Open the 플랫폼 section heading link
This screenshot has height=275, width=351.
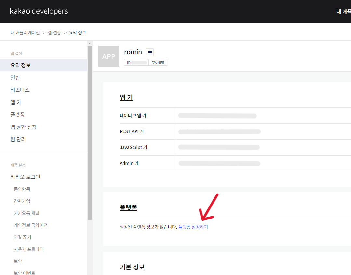coord(128,207)
